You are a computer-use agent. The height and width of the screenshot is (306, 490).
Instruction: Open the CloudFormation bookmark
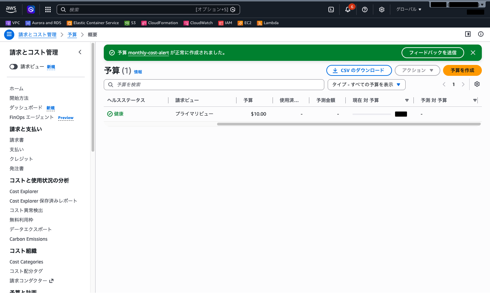point(160,23)
